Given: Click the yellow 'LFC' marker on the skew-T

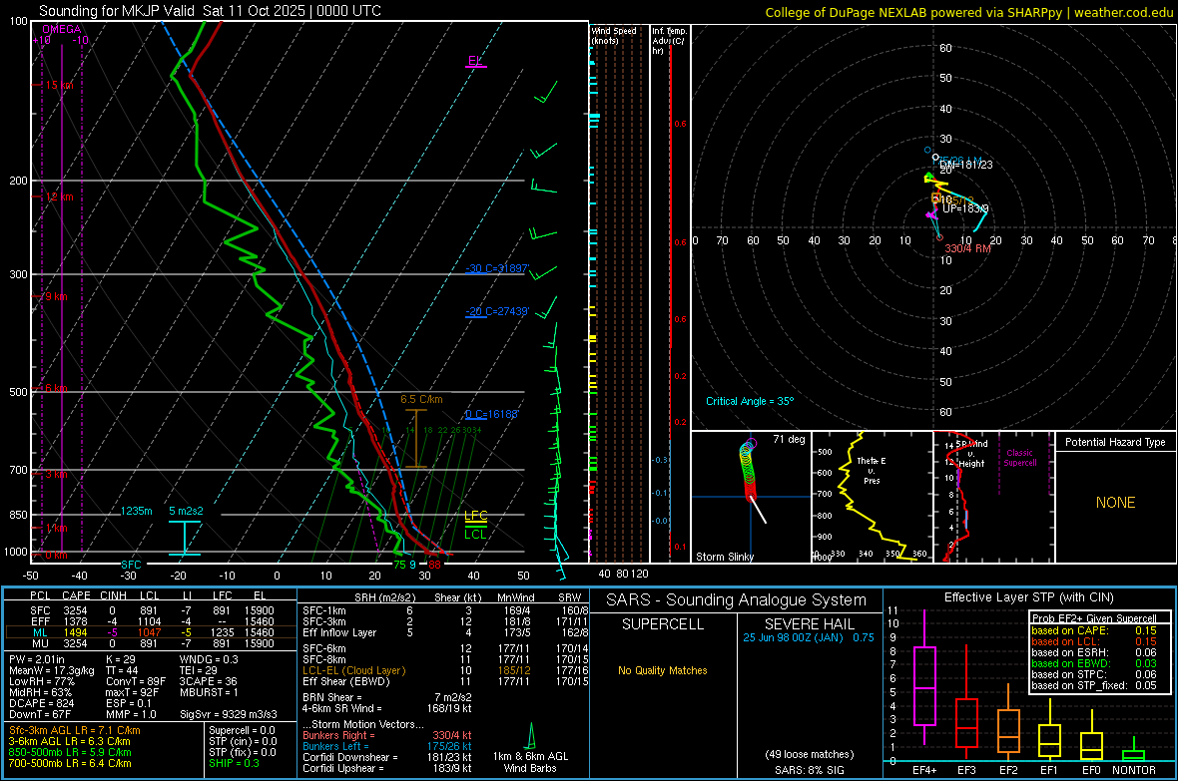Looking at the screenshot, I should click(475, 515).
